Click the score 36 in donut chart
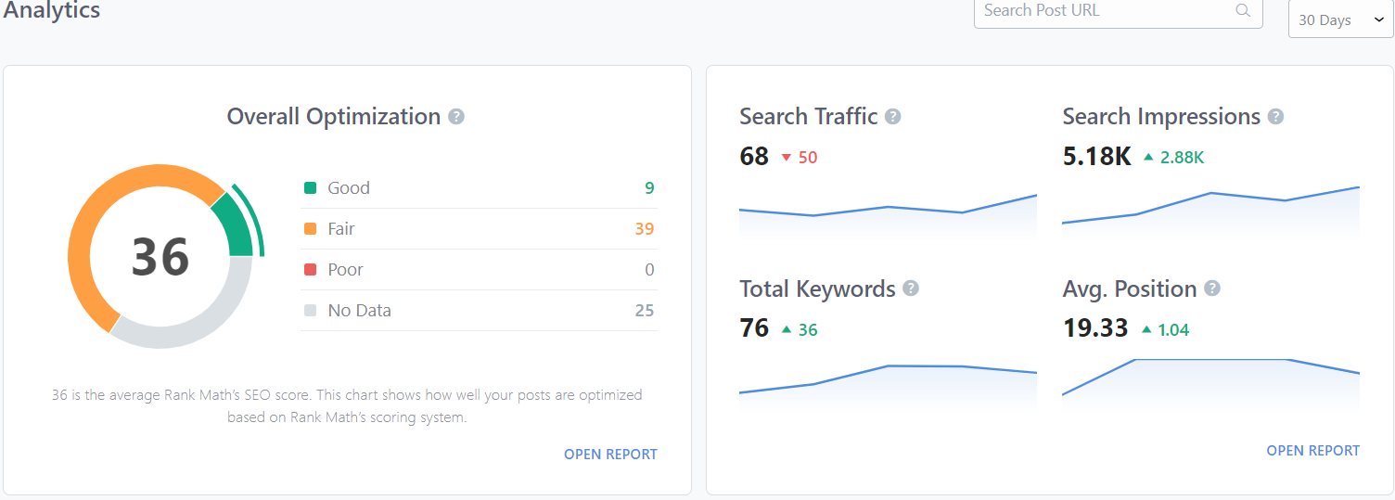1395x500 pixels. [x=160, y=257]
